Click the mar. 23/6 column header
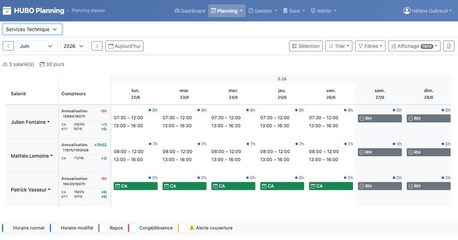 pos(184,94)
